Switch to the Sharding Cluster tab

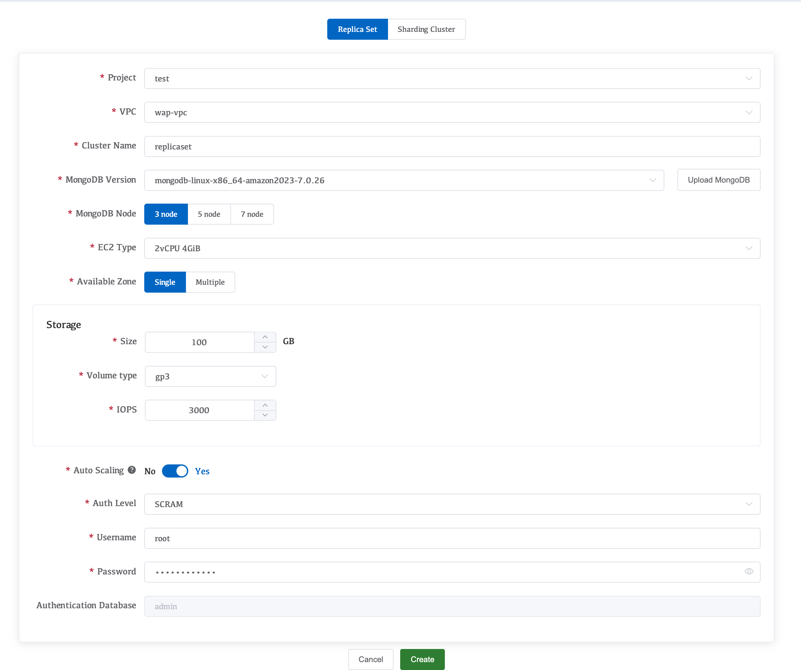(x=426, y=29)
